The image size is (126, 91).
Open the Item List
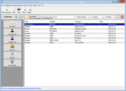click(12, 47)
